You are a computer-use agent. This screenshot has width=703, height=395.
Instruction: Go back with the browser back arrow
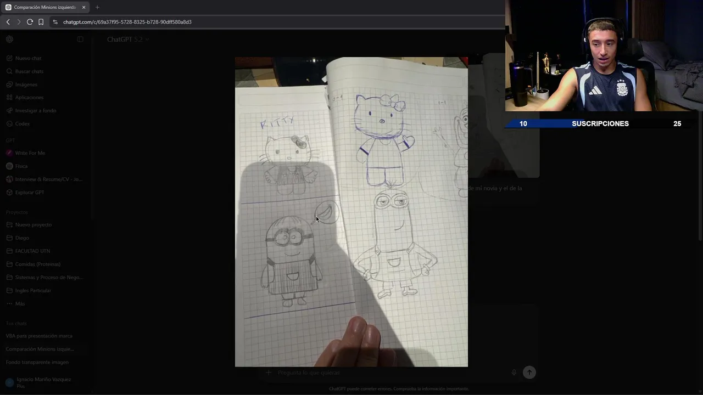(x=8, y=22)
